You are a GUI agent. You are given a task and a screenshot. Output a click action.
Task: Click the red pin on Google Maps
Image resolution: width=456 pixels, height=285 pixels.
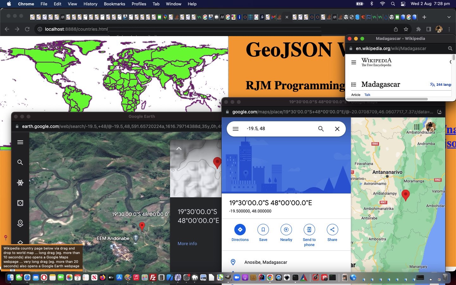[405, 195]
